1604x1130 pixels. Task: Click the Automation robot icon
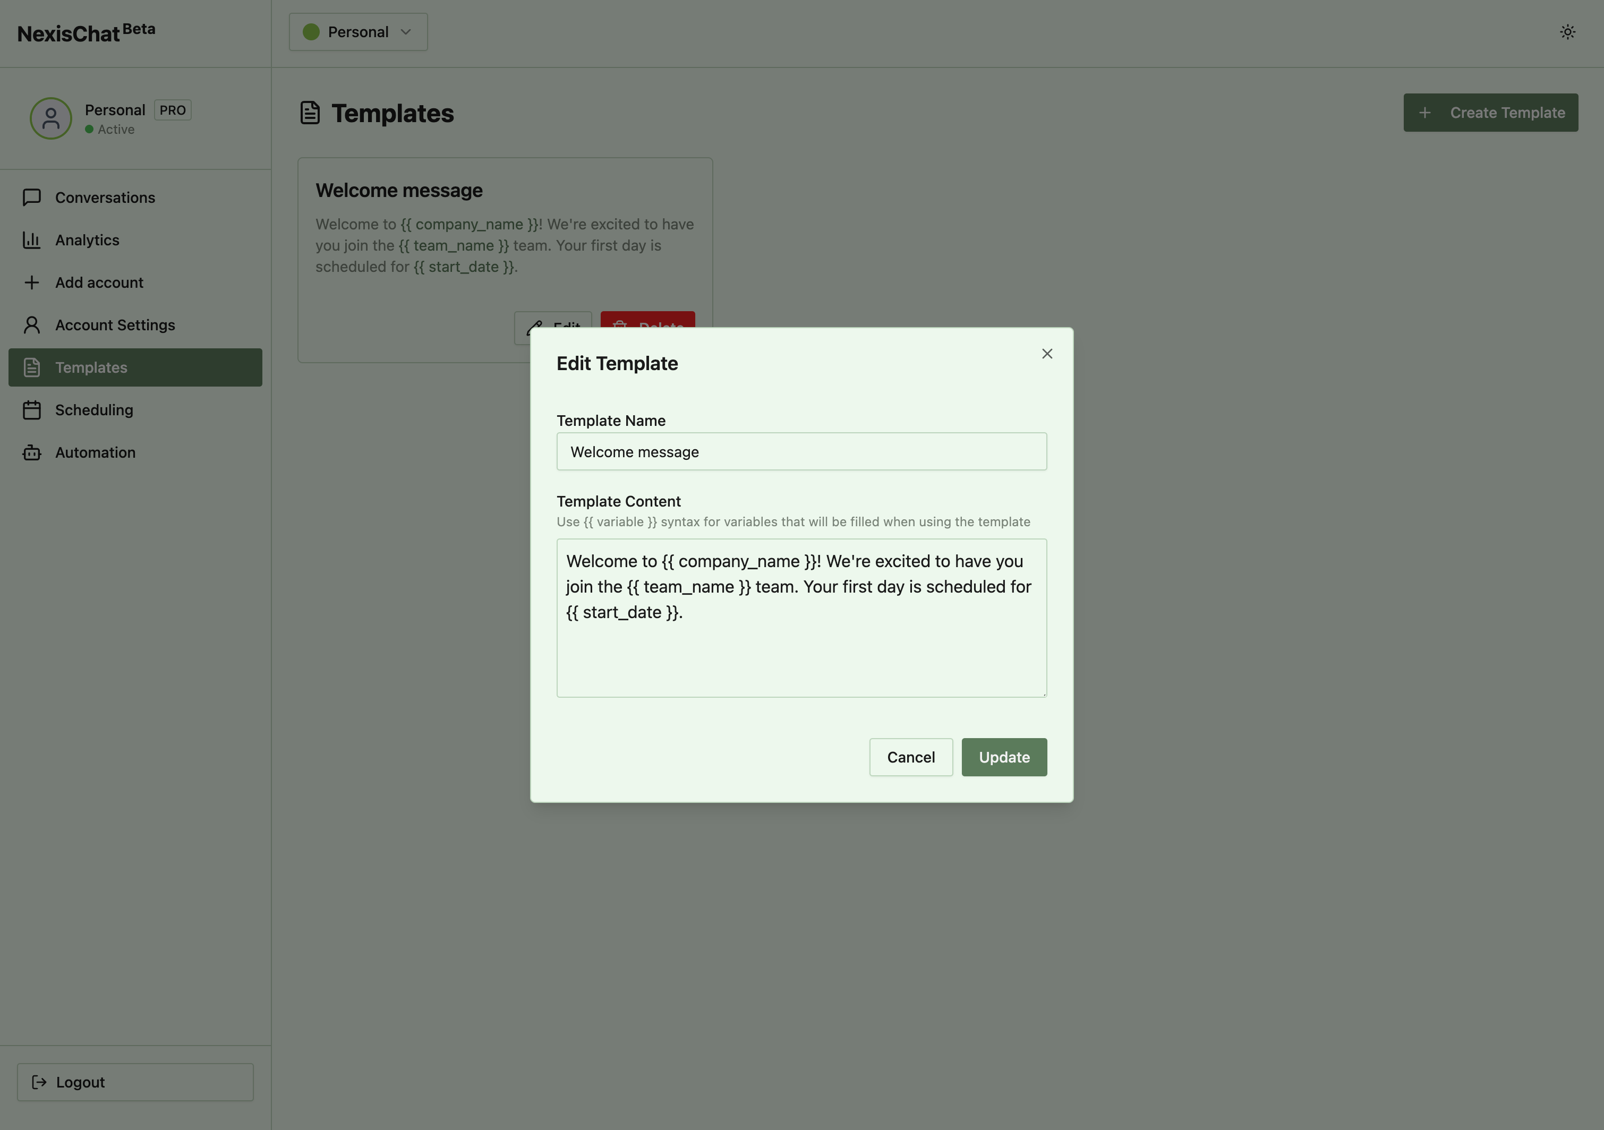pyautogui.click(x=31, y=452)
